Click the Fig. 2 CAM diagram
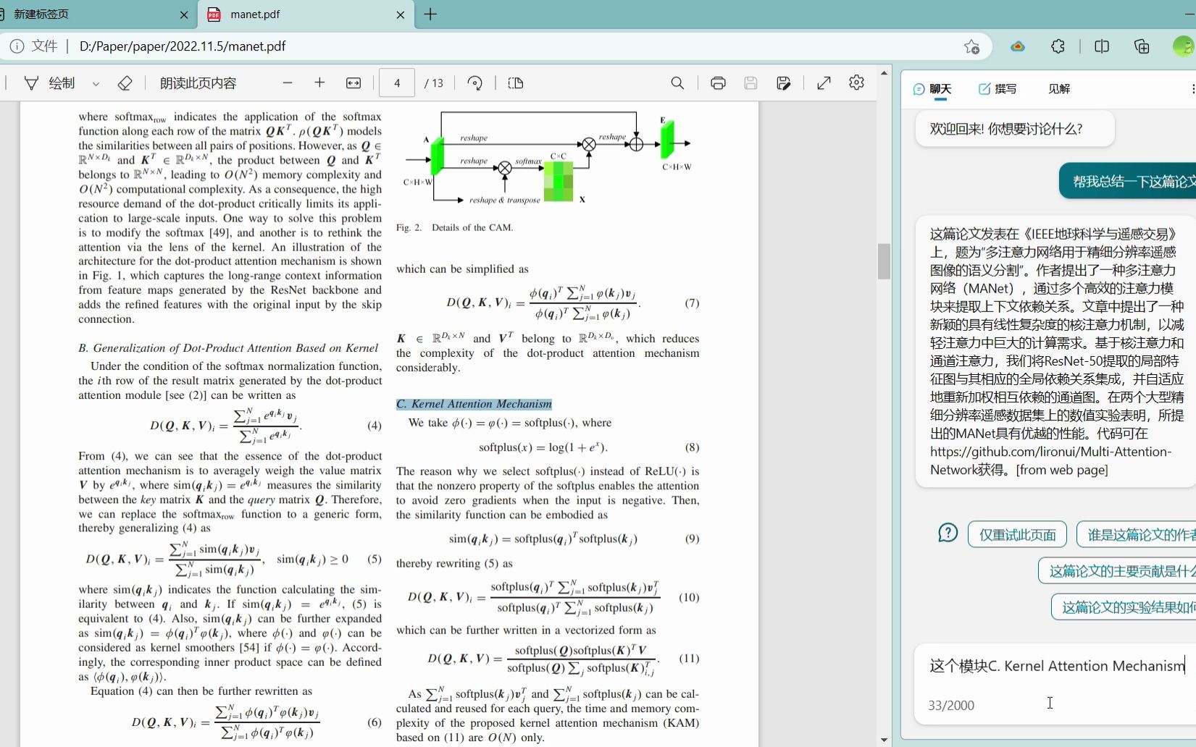The height and width of the screenshot is (747, 1196). tap(547, 158)
